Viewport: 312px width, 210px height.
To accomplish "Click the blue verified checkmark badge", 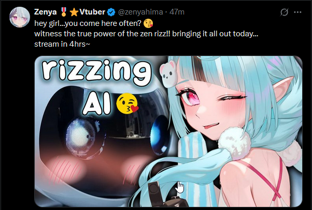I will tap(111, 12).
